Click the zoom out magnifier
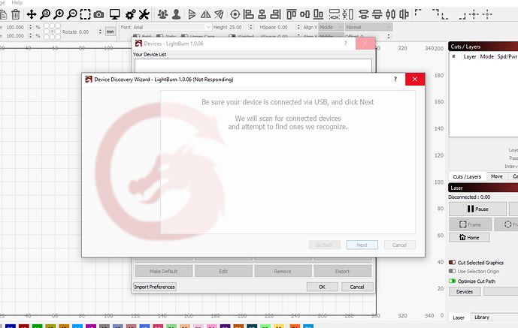The image size is (518, 328). (71, 14)
